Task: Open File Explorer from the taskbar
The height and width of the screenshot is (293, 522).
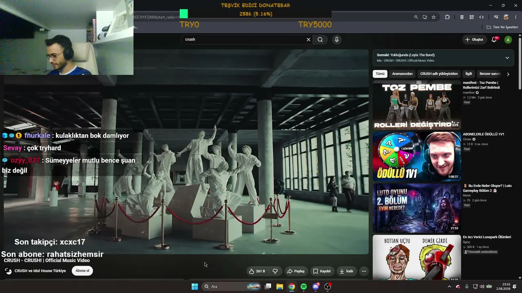Action: (x=280, y=286)
